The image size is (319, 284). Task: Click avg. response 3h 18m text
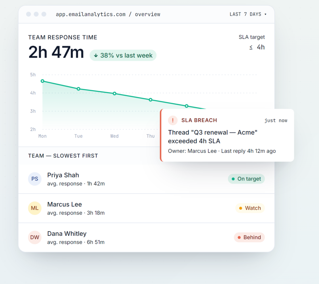(x=76, y=213)
